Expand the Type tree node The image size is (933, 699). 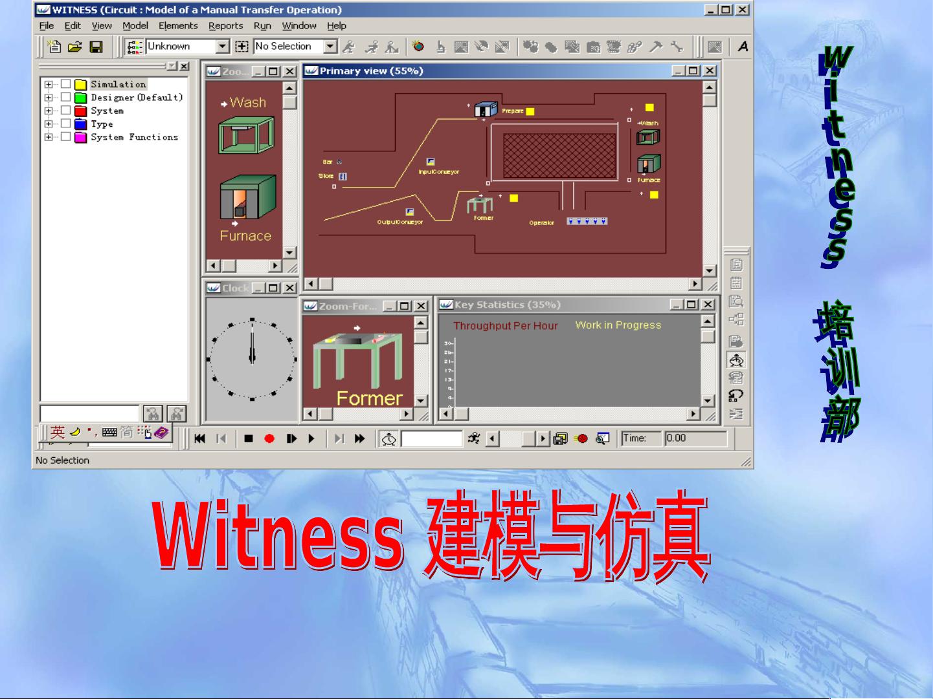point(47,124)
